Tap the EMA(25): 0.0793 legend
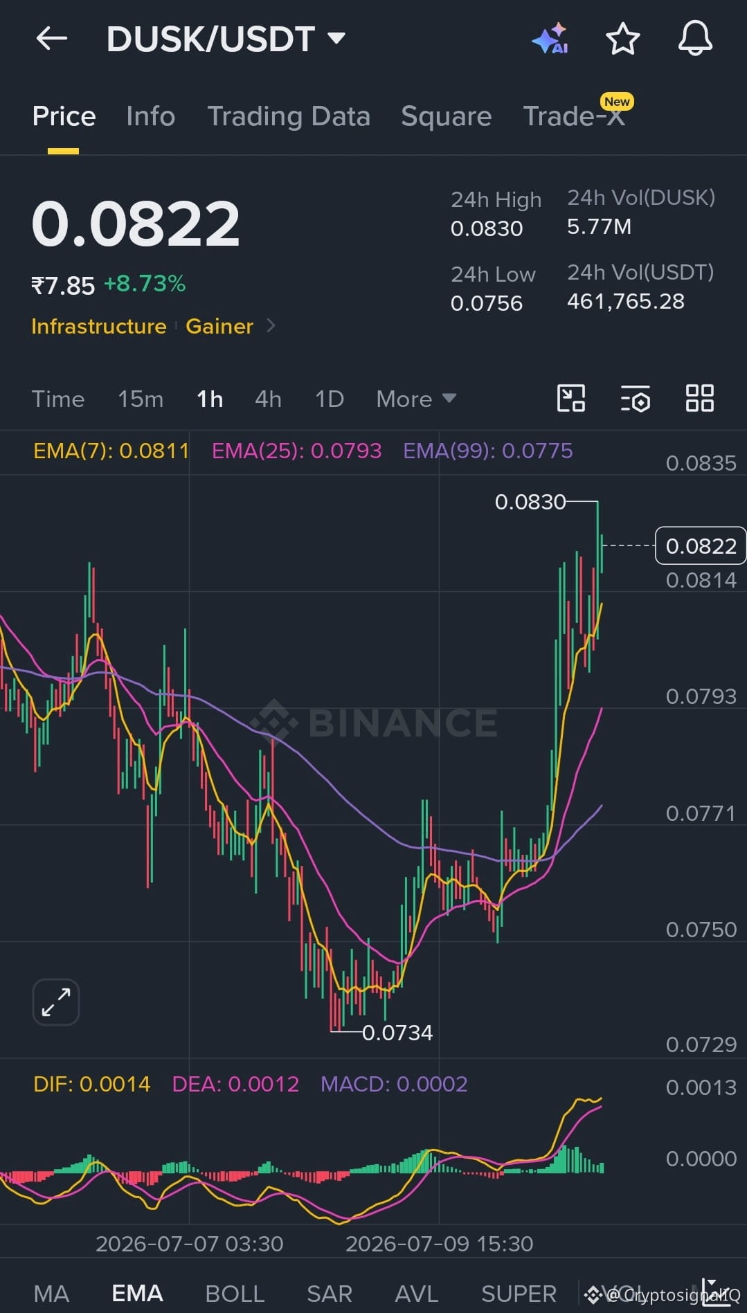 [296, 451]
